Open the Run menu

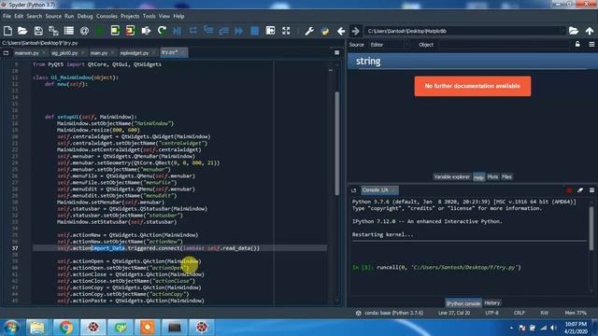[69, 17]
